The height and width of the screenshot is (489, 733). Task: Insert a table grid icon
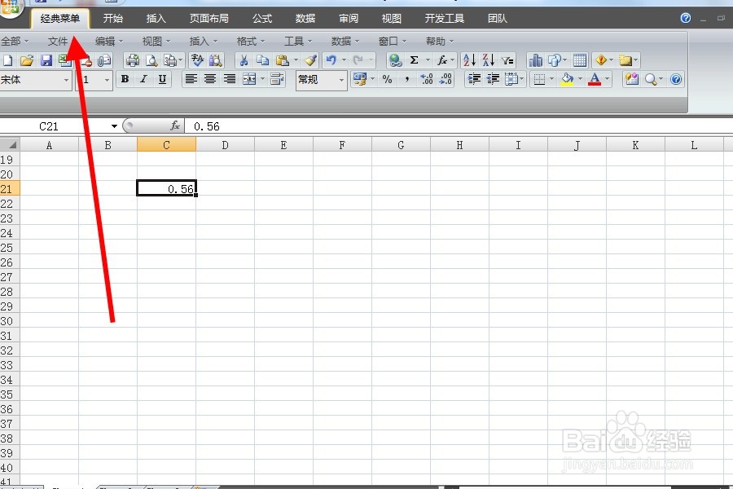pyautogui.click(x=580, y=60)
